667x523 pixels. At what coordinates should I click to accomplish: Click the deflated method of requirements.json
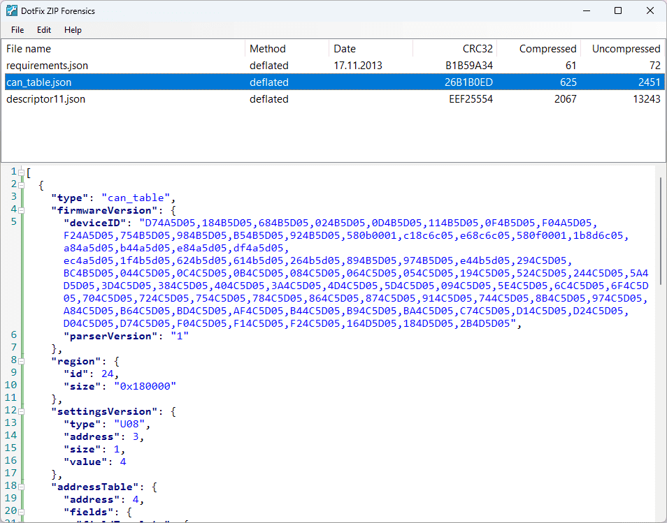click(269, 66)
